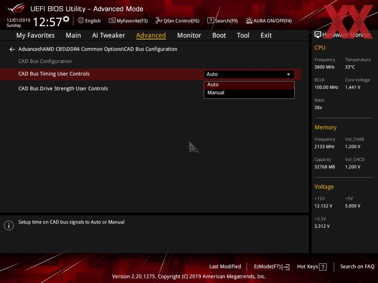Click the breadcrumb path Advanced\AMD CBS

coord(98,49)
